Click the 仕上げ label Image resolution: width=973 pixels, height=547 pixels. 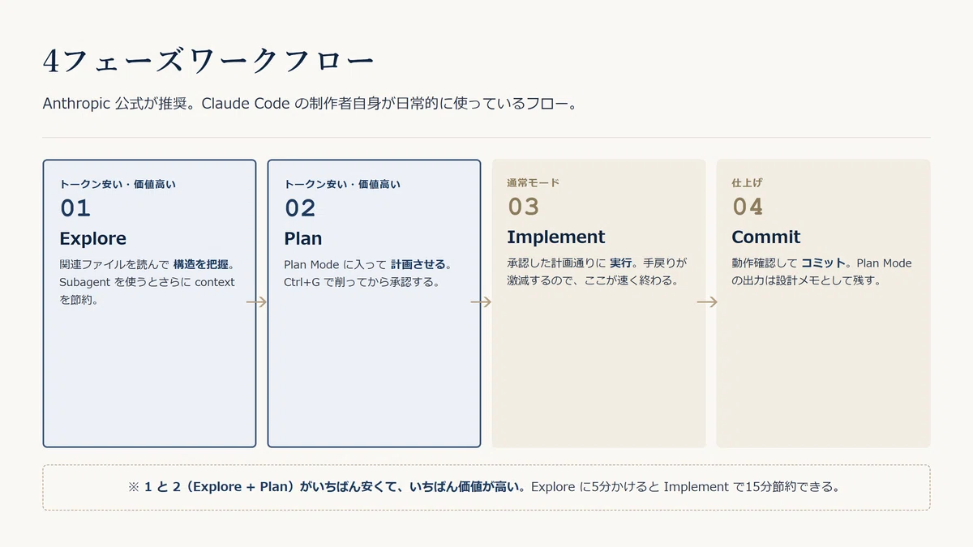[x=747, y=182]
